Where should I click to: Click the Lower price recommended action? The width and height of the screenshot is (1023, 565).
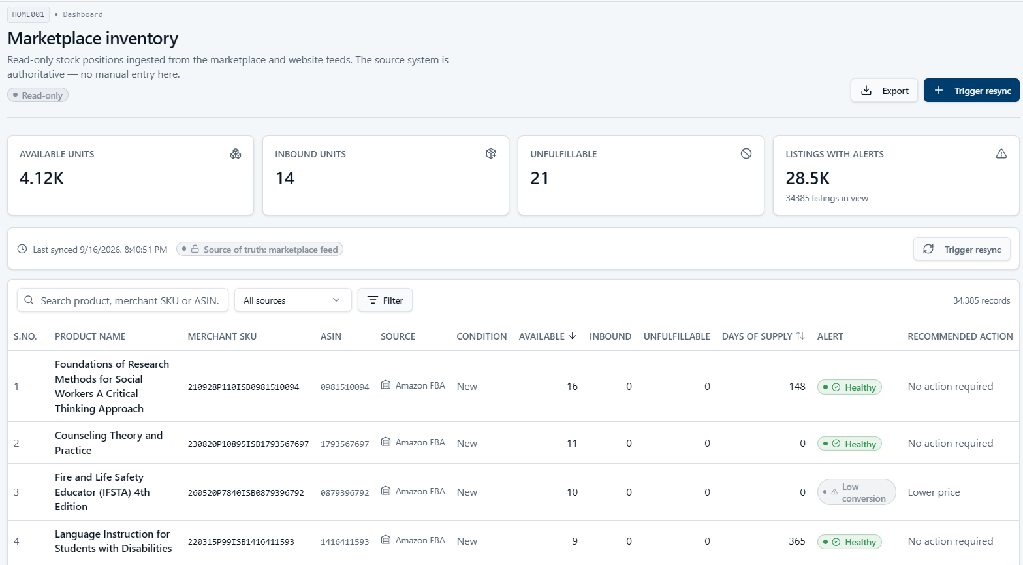pyautogui.click(x=934, y=492)
